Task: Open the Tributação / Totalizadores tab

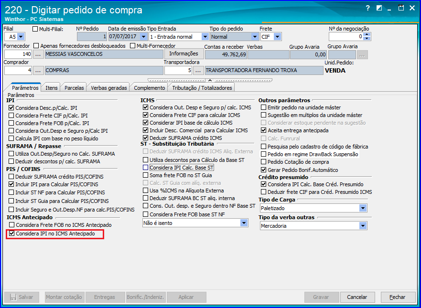Action: click(202, 88)
